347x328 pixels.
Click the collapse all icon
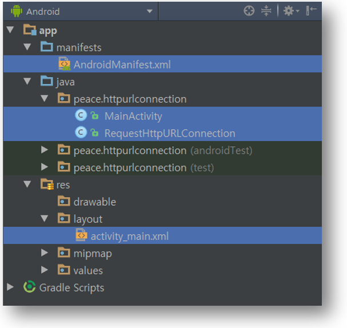click(266, 11)
